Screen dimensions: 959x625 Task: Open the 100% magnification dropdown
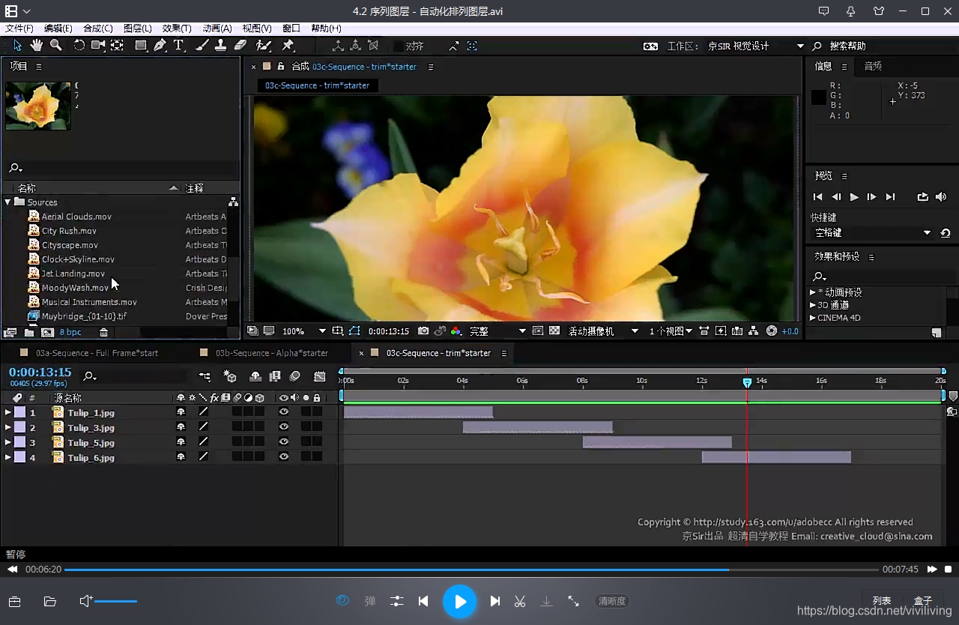[322, 331]
